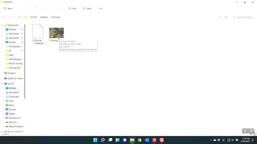Open the CS folder in sidebar

[10, 51]
